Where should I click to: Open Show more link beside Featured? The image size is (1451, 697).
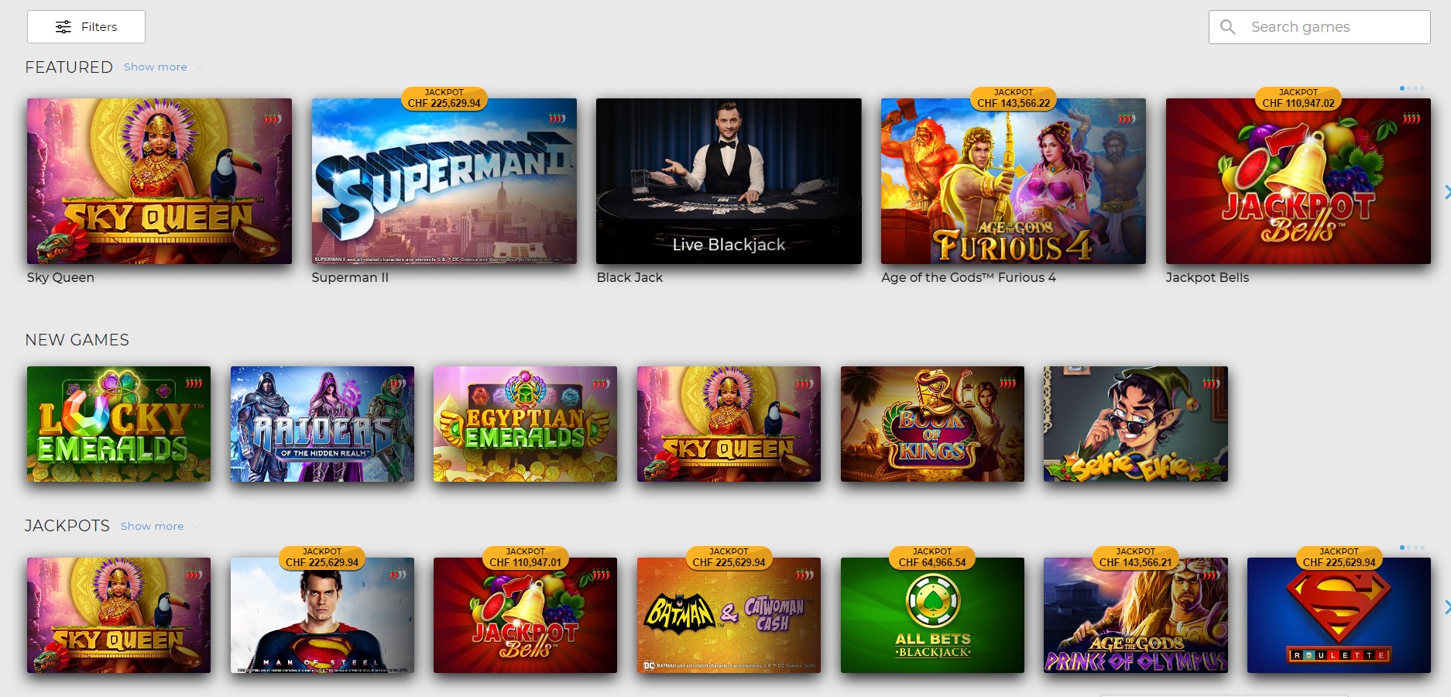tap(155, 67)
